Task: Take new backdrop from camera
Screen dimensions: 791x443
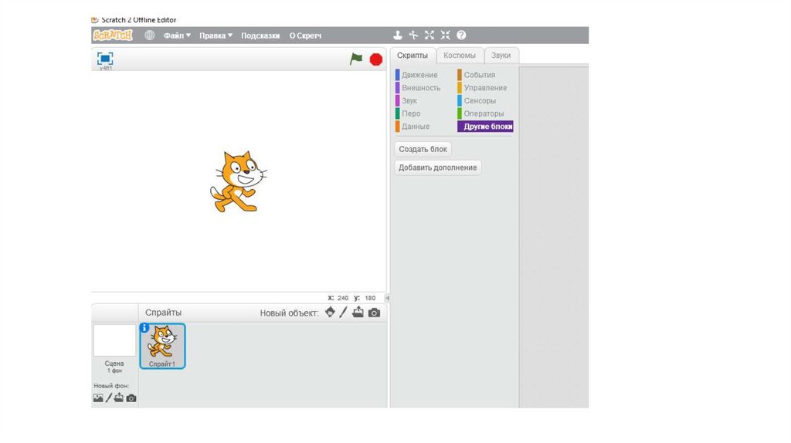Action: point(131,398)
